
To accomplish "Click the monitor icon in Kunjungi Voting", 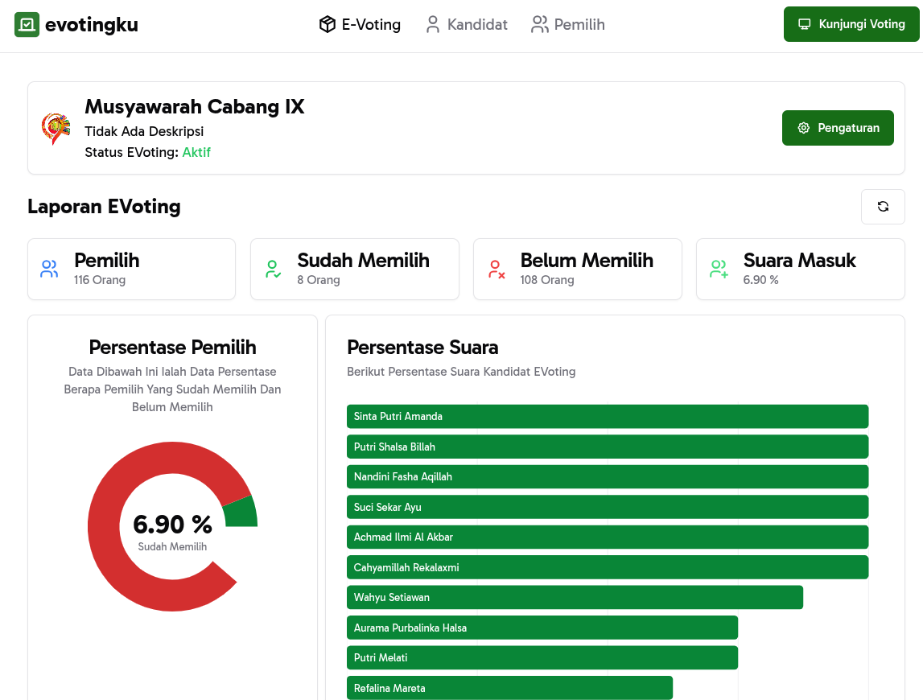I will [x=804, y=24].
